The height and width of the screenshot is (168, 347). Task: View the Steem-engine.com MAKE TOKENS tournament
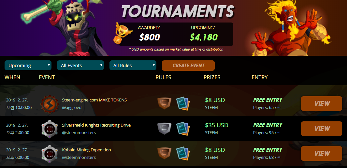click(x=322, y=103)
